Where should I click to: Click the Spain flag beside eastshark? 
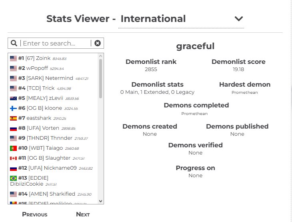(13, 118)
